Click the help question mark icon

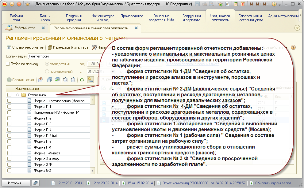pos(293,47)
